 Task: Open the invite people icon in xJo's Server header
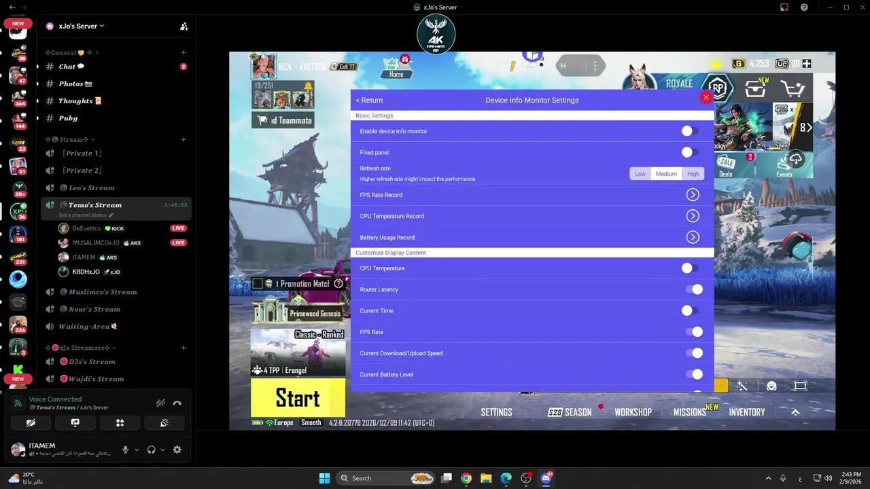tap(184, 26)
